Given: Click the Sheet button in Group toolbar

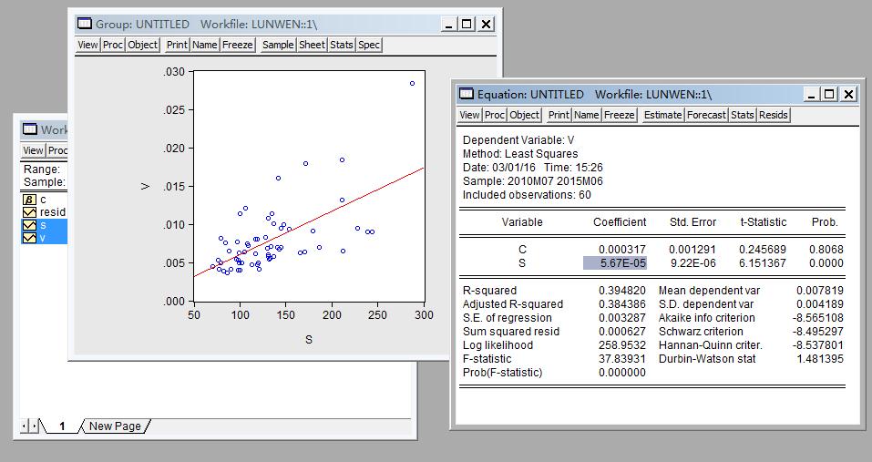Looking at the screenshot, I should 312,45.
